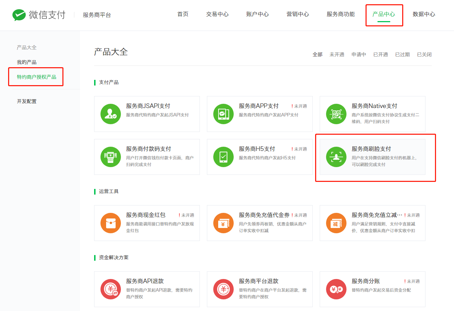Click 未开通 status on 服务商现金红包 card
454x311 pixels.
pyautogui.click(x=186, y=215)
